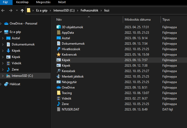The width and height of the screenshot is (187, 128).
Task: Select the Dokumentumok icon in file list
Action: click(59, 43)
